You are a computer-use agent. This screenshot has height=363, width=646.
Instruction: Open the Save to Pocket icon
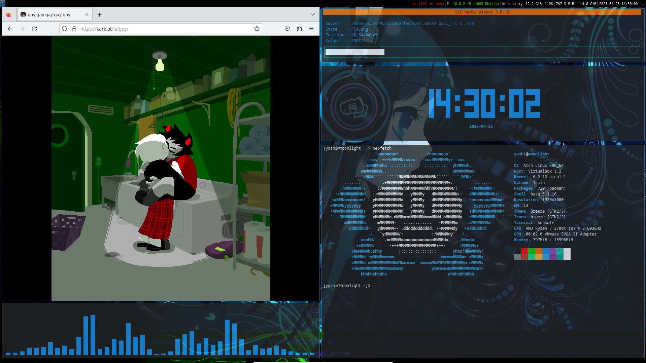(x=287, y=29)
